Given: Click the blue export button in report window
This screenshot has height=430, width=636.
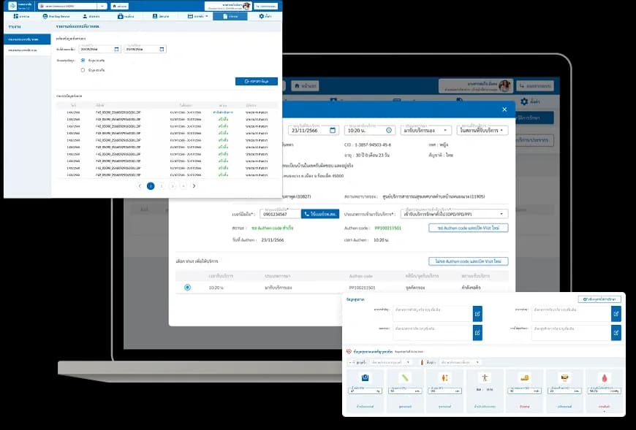Looking at the screenshot, I should [257, 81].
